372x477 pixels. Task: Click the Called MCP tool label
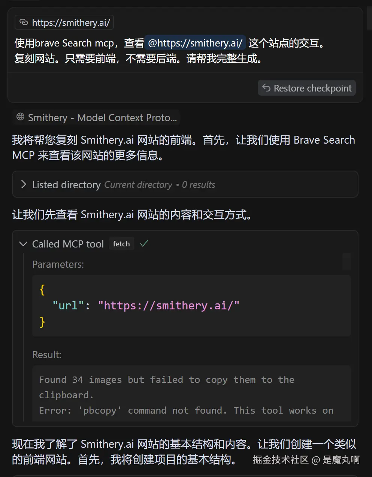(68, 244)
